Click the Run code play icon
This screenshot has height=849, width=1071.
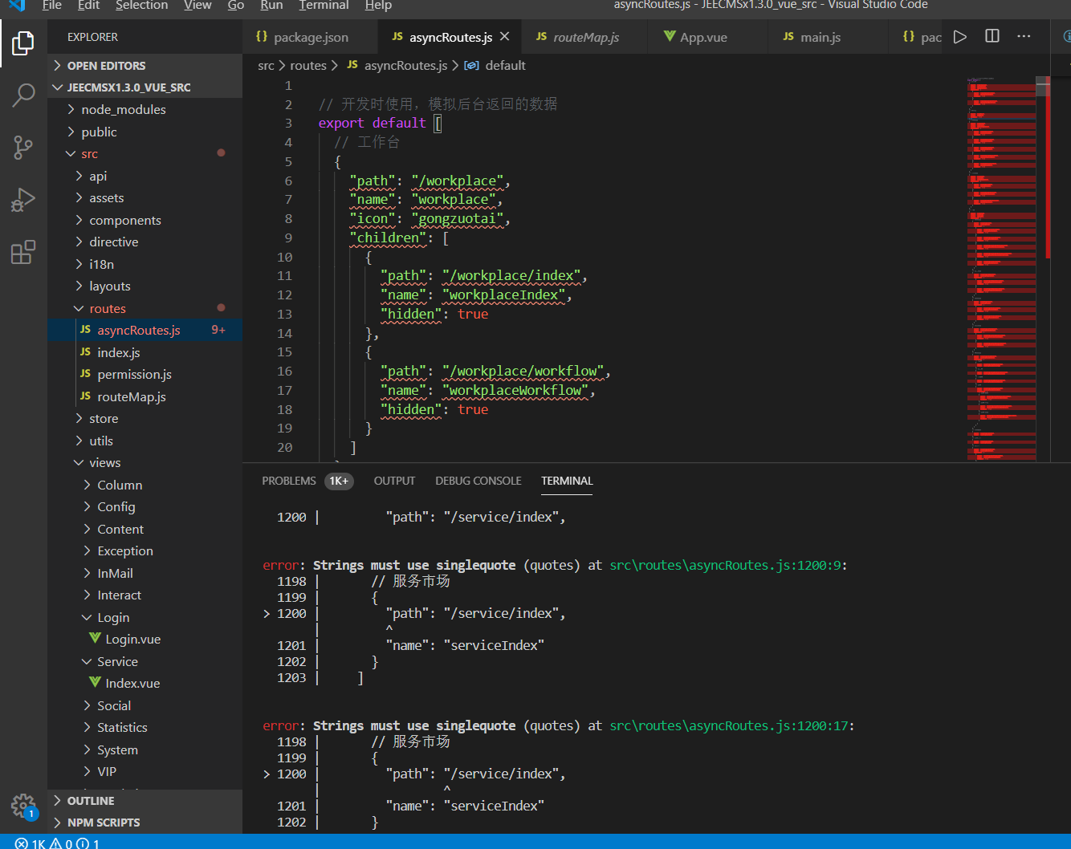click(x=959, y=37)
